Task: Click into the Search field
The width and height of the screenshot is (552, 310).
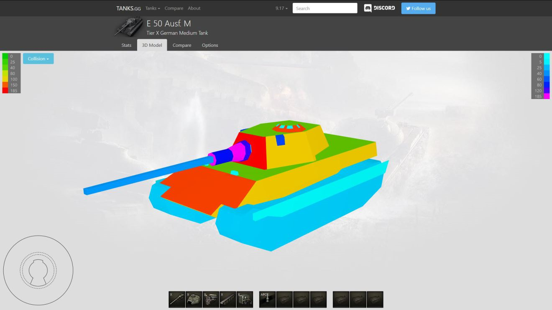Action: pos(325,8)
